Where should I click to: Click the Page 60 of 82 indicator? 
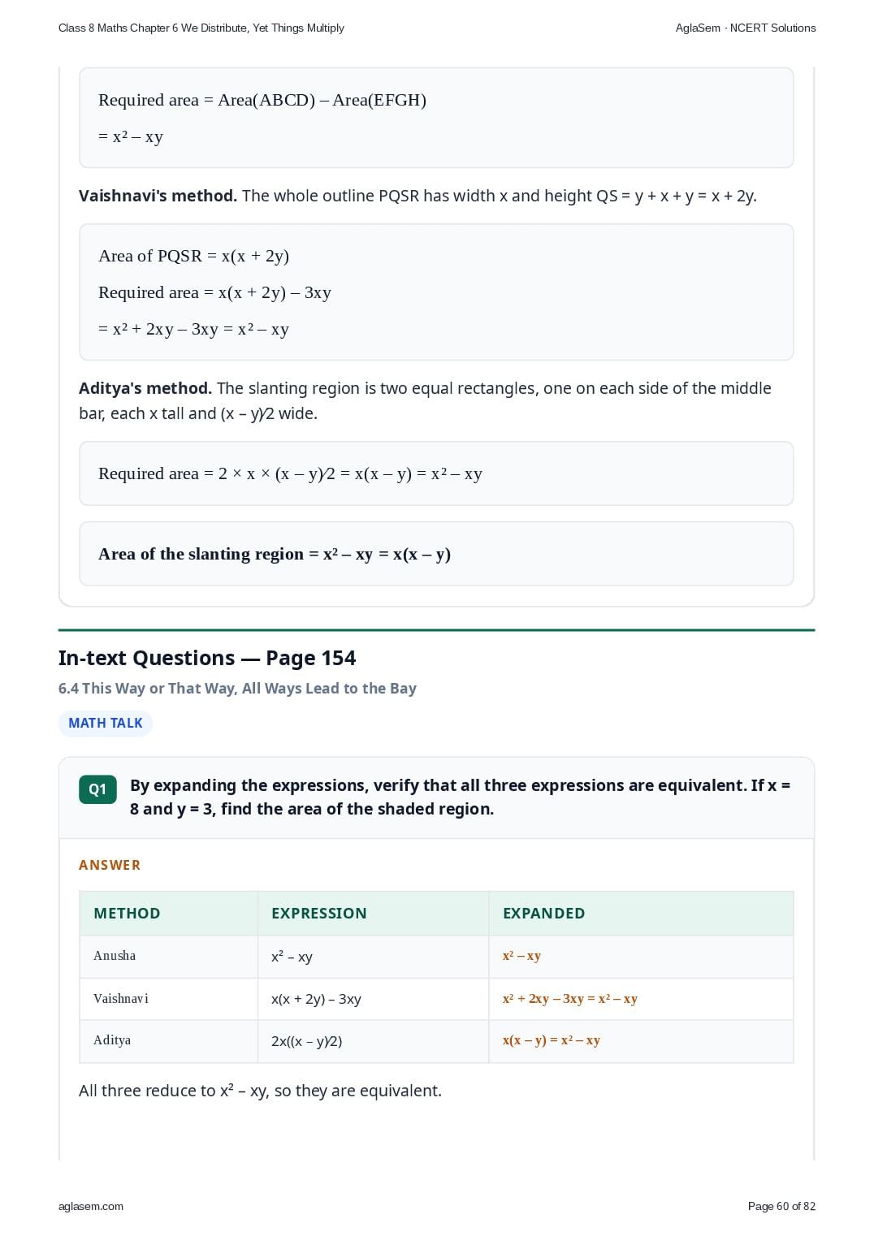tap(781, 1206)
